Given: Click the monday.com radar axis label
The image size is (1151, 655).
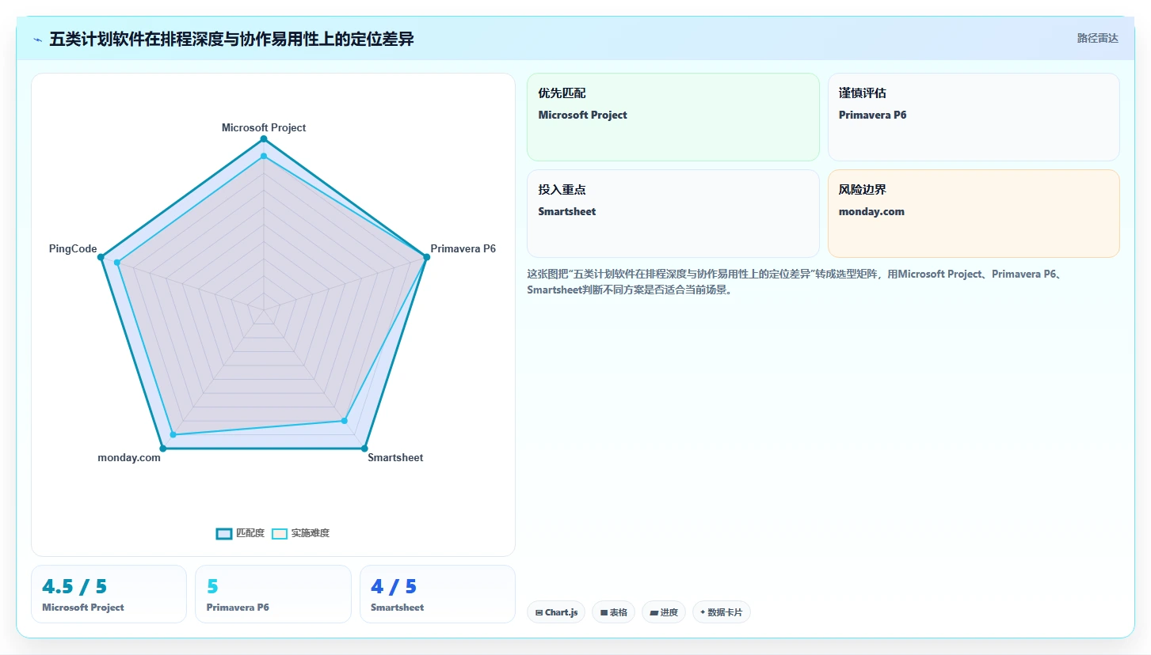Looking at the screenshot, I should 129,457.
